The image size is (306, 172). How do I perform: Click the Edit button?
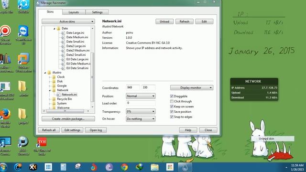(x=204, y=21)
